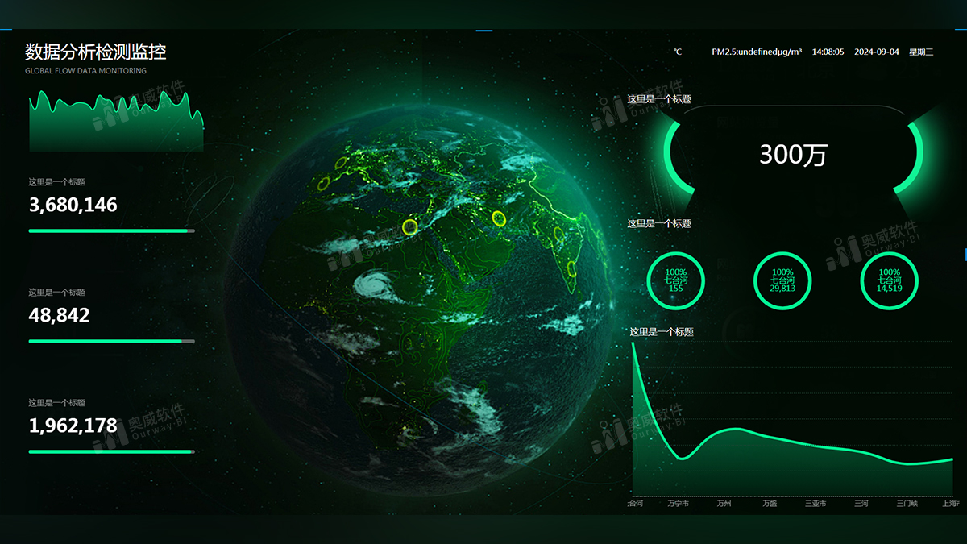Select the 3,680,146 value
Viewport: 967px width, 544px height.
[x=73, y=205]
